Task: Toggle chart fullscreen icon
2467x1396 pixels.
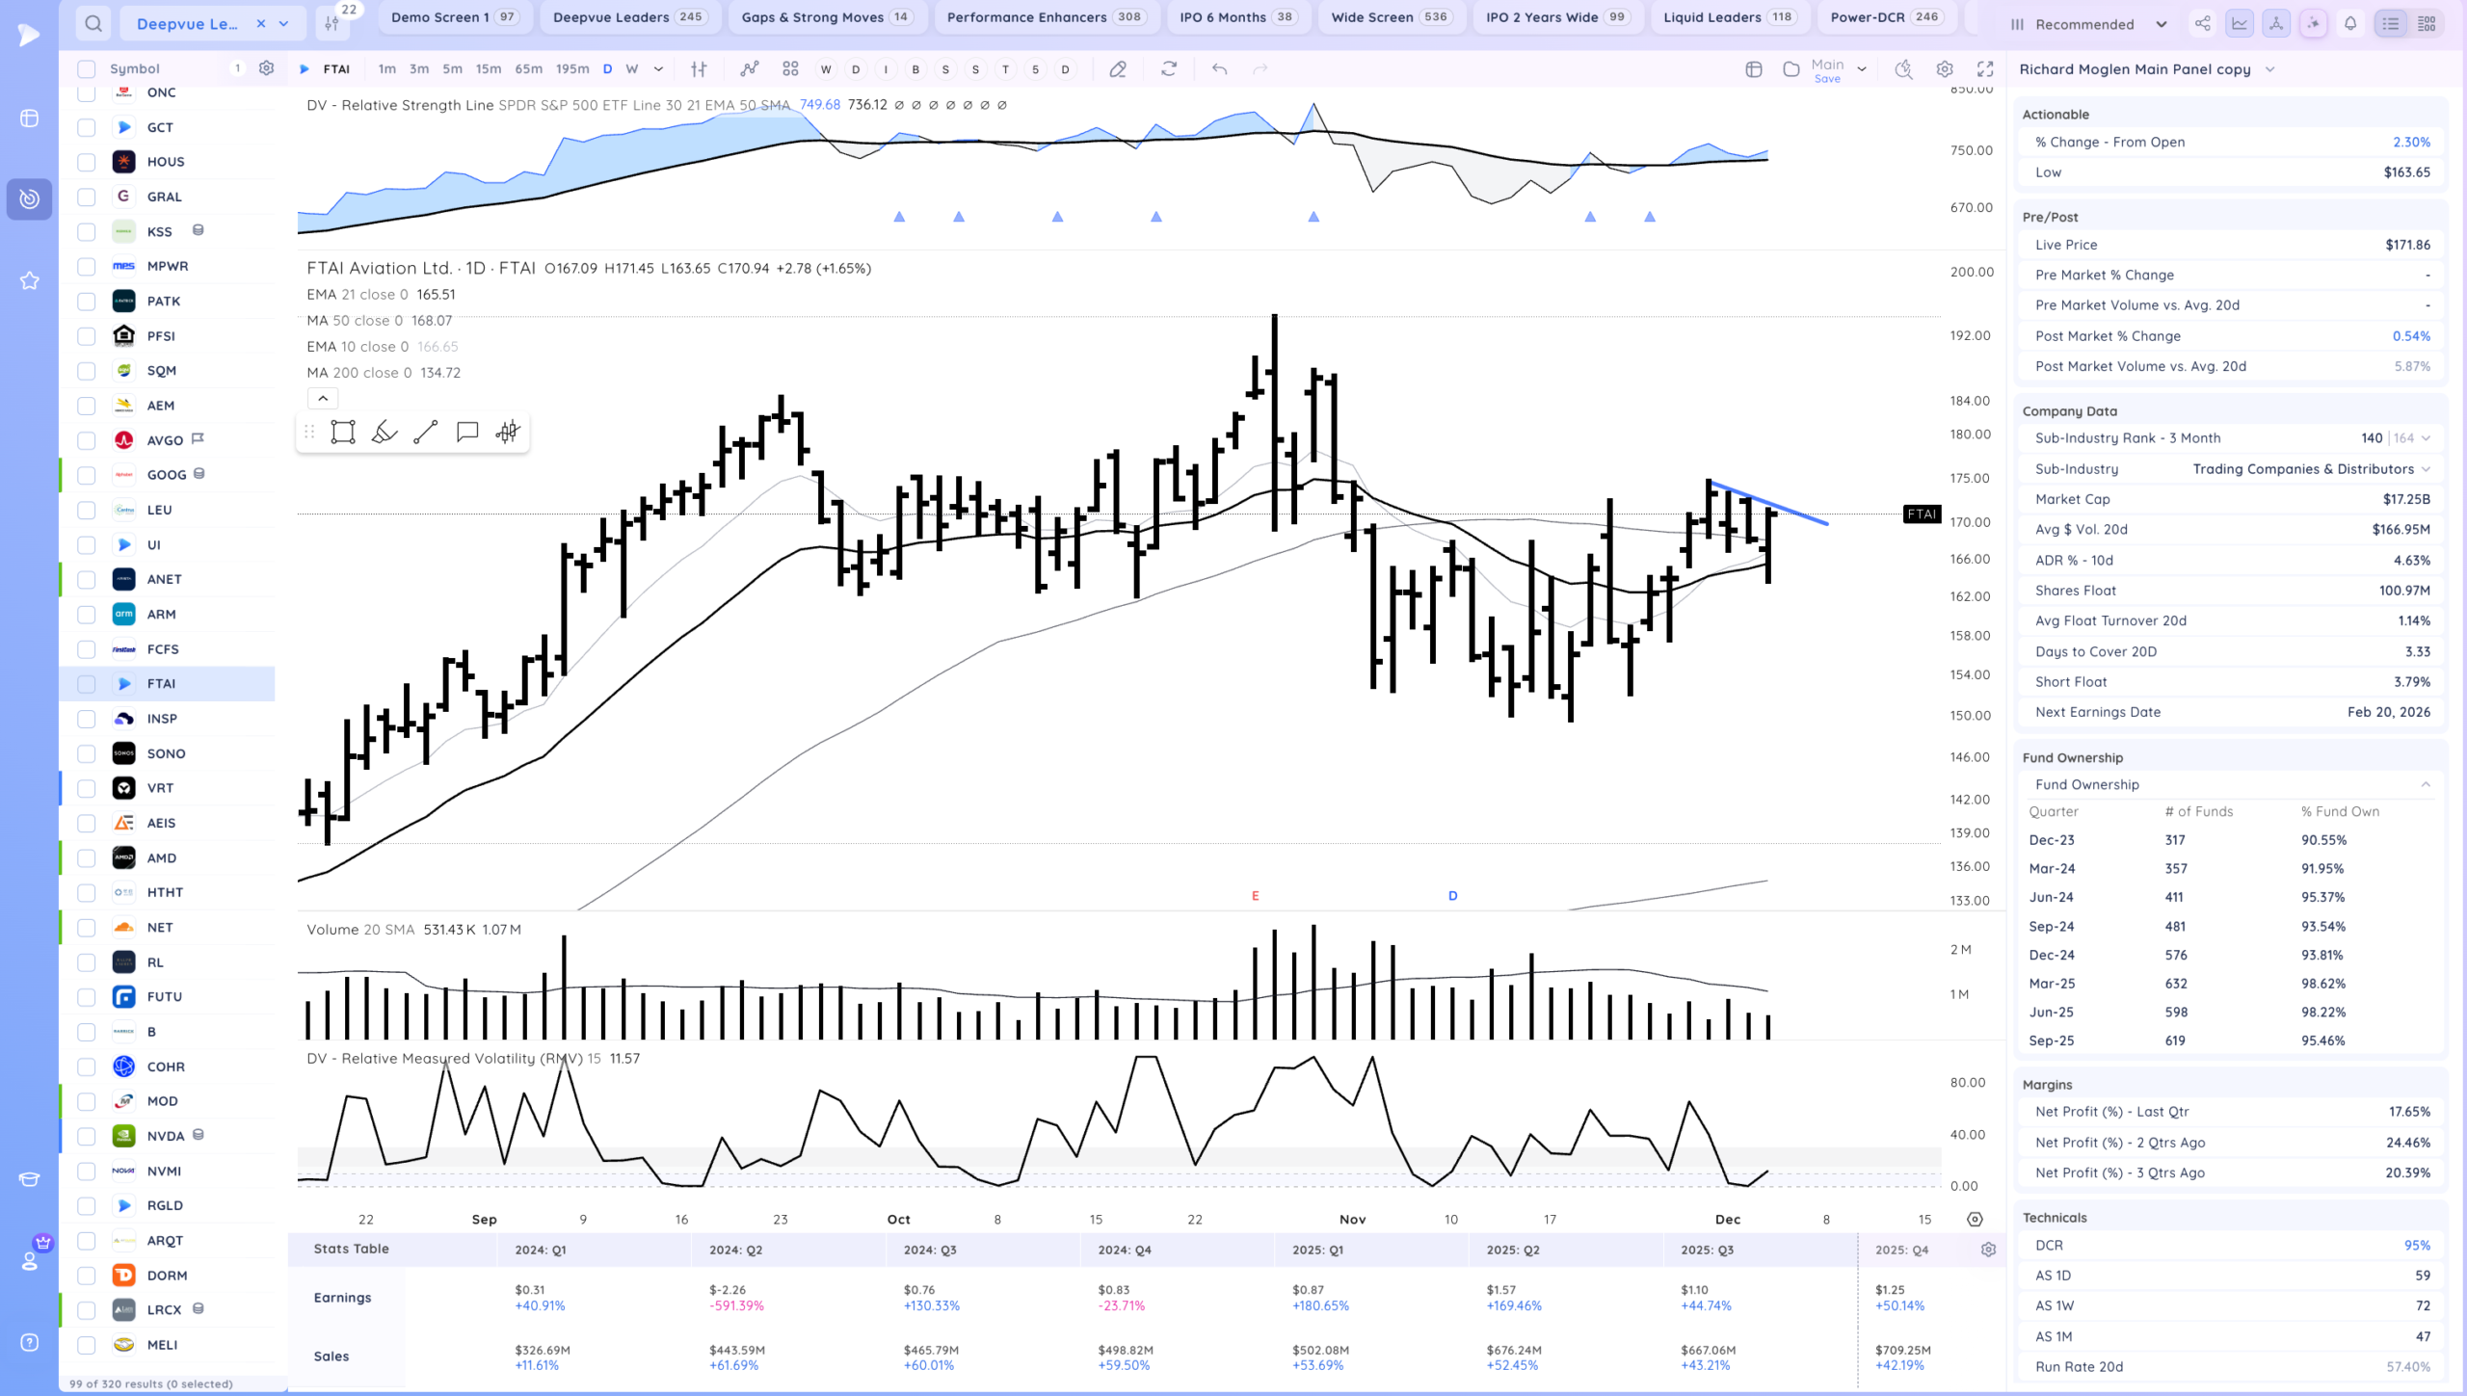Action: point(1985,69)
